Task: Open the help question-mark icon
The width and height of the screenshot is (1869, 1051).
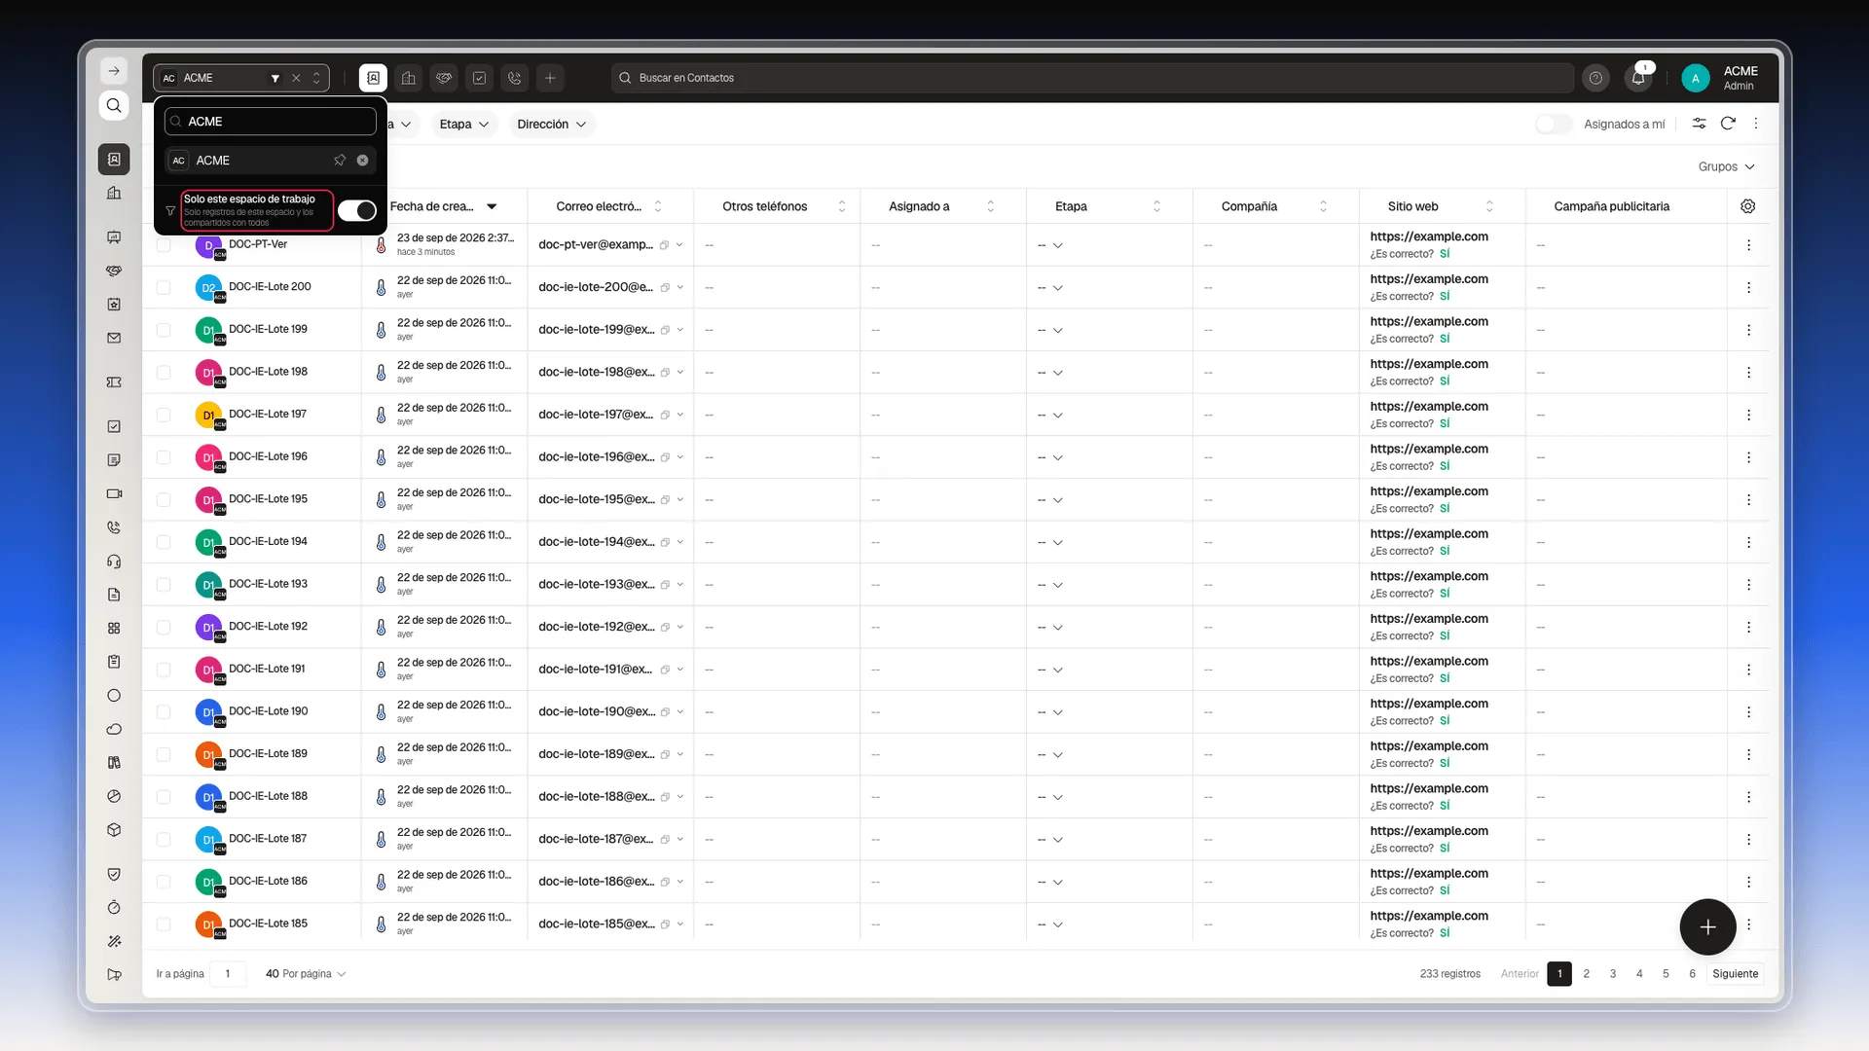Action: point(1595,78)
